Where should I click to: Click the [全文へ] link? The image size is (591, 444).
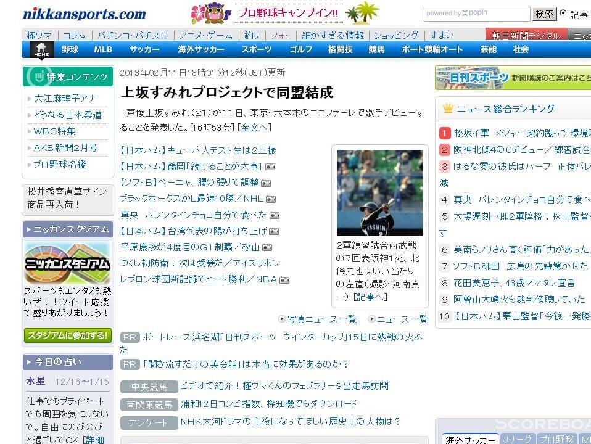click(x=254, y=128)
